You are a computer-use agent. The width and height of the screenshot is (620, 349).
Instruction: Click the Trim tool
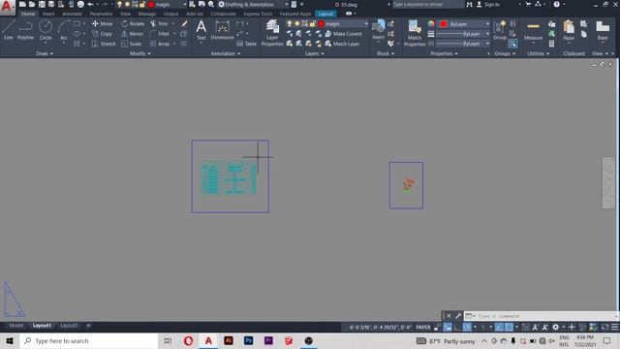(x=159, y=23)
